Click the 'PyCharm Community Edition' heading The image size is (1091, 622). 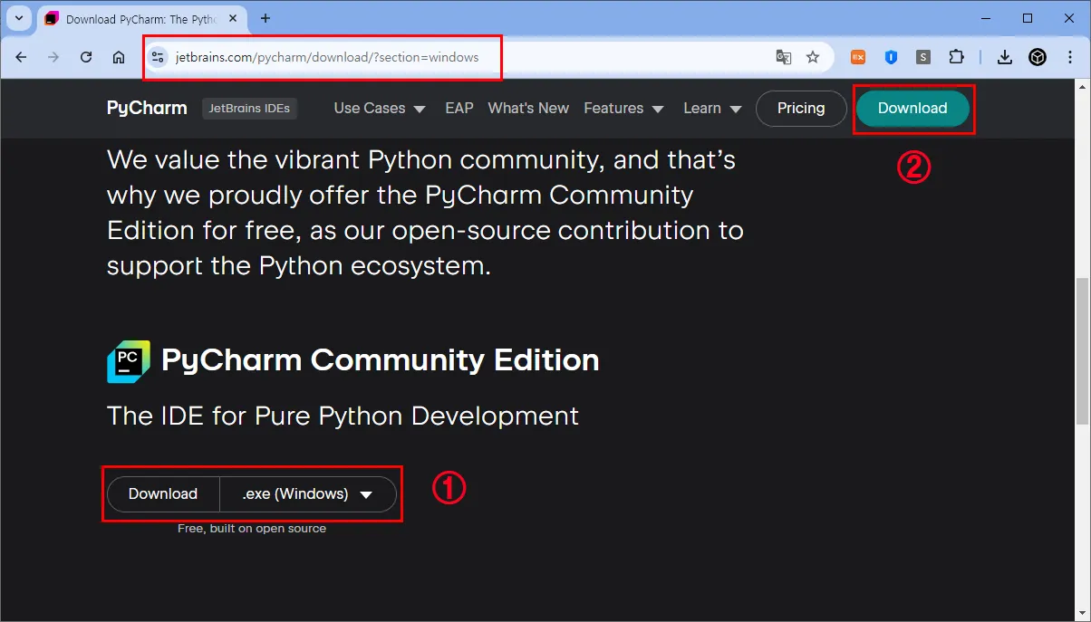point(380,359)
